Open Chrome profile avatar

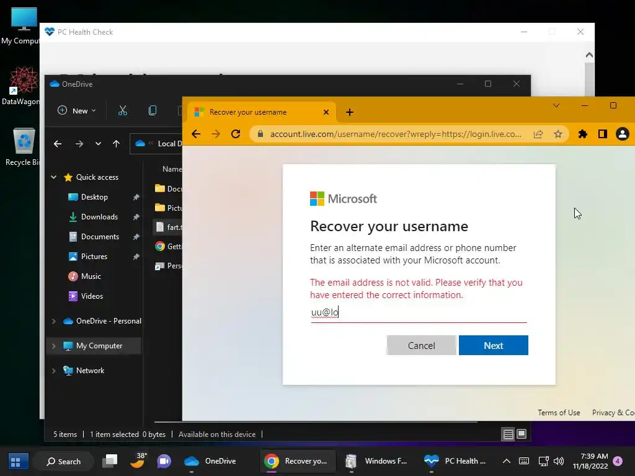point(623,134)
